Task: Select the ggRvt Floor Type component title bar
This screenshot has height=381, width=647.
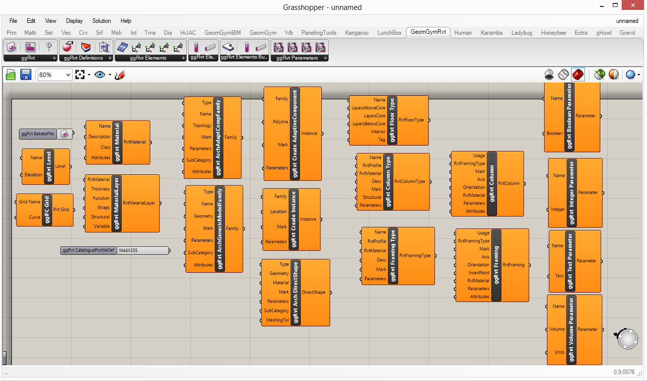Action: point(392,120)
